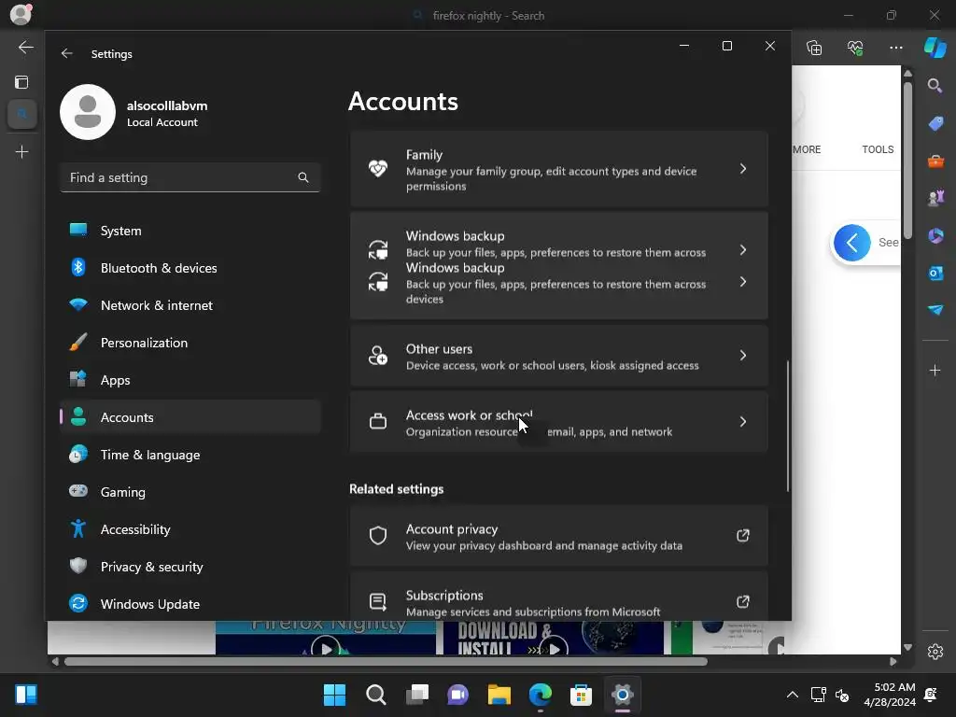Click the Settings window scrollbar
956x717 pixels.
tap(788, 426)
